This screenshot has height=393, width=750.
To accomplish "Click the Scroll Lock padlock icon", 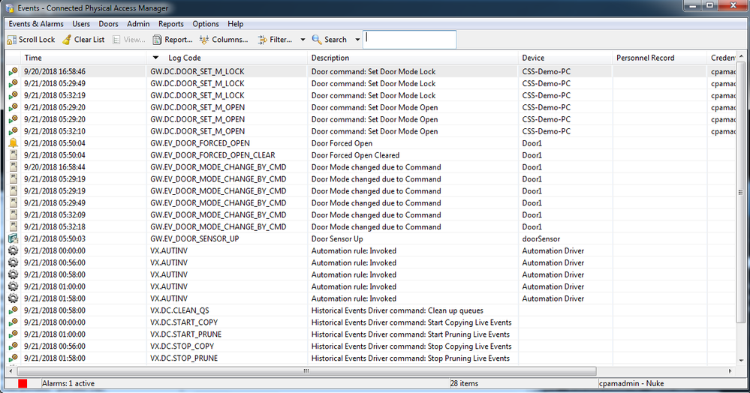I will point(12,40).
